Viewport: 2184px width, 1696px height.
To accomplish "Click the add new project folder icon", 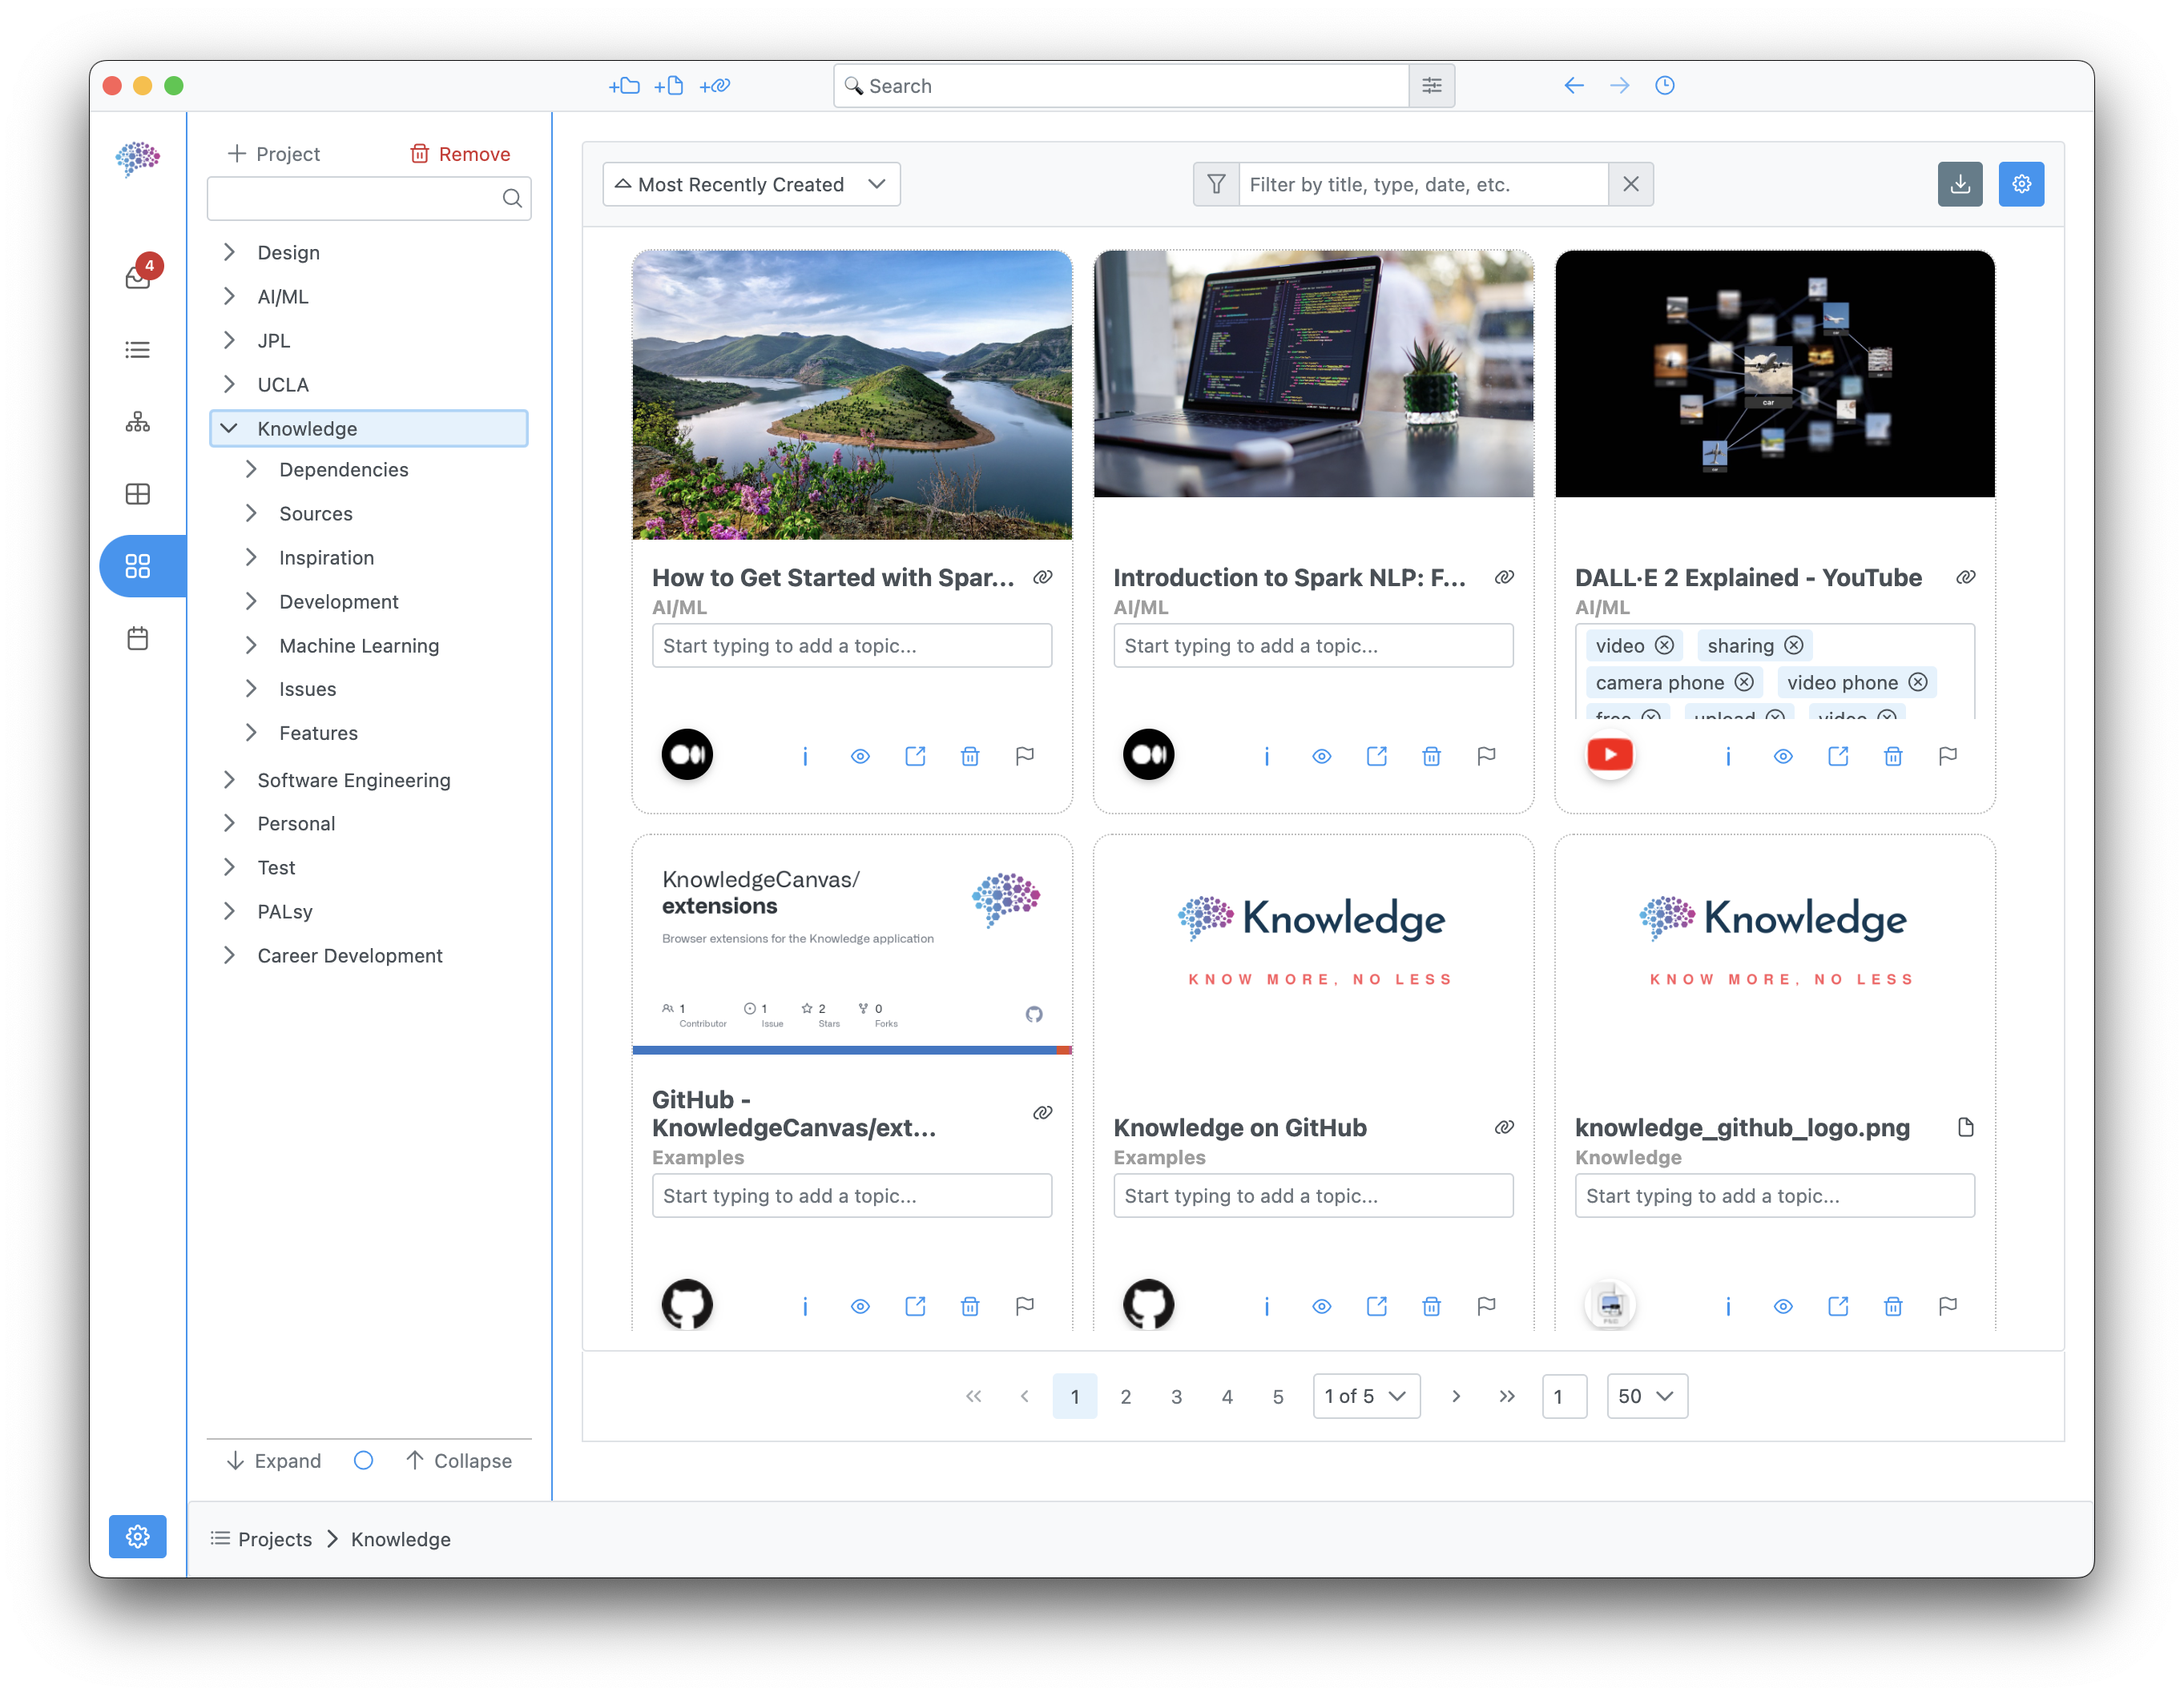I will click(624, 86).
